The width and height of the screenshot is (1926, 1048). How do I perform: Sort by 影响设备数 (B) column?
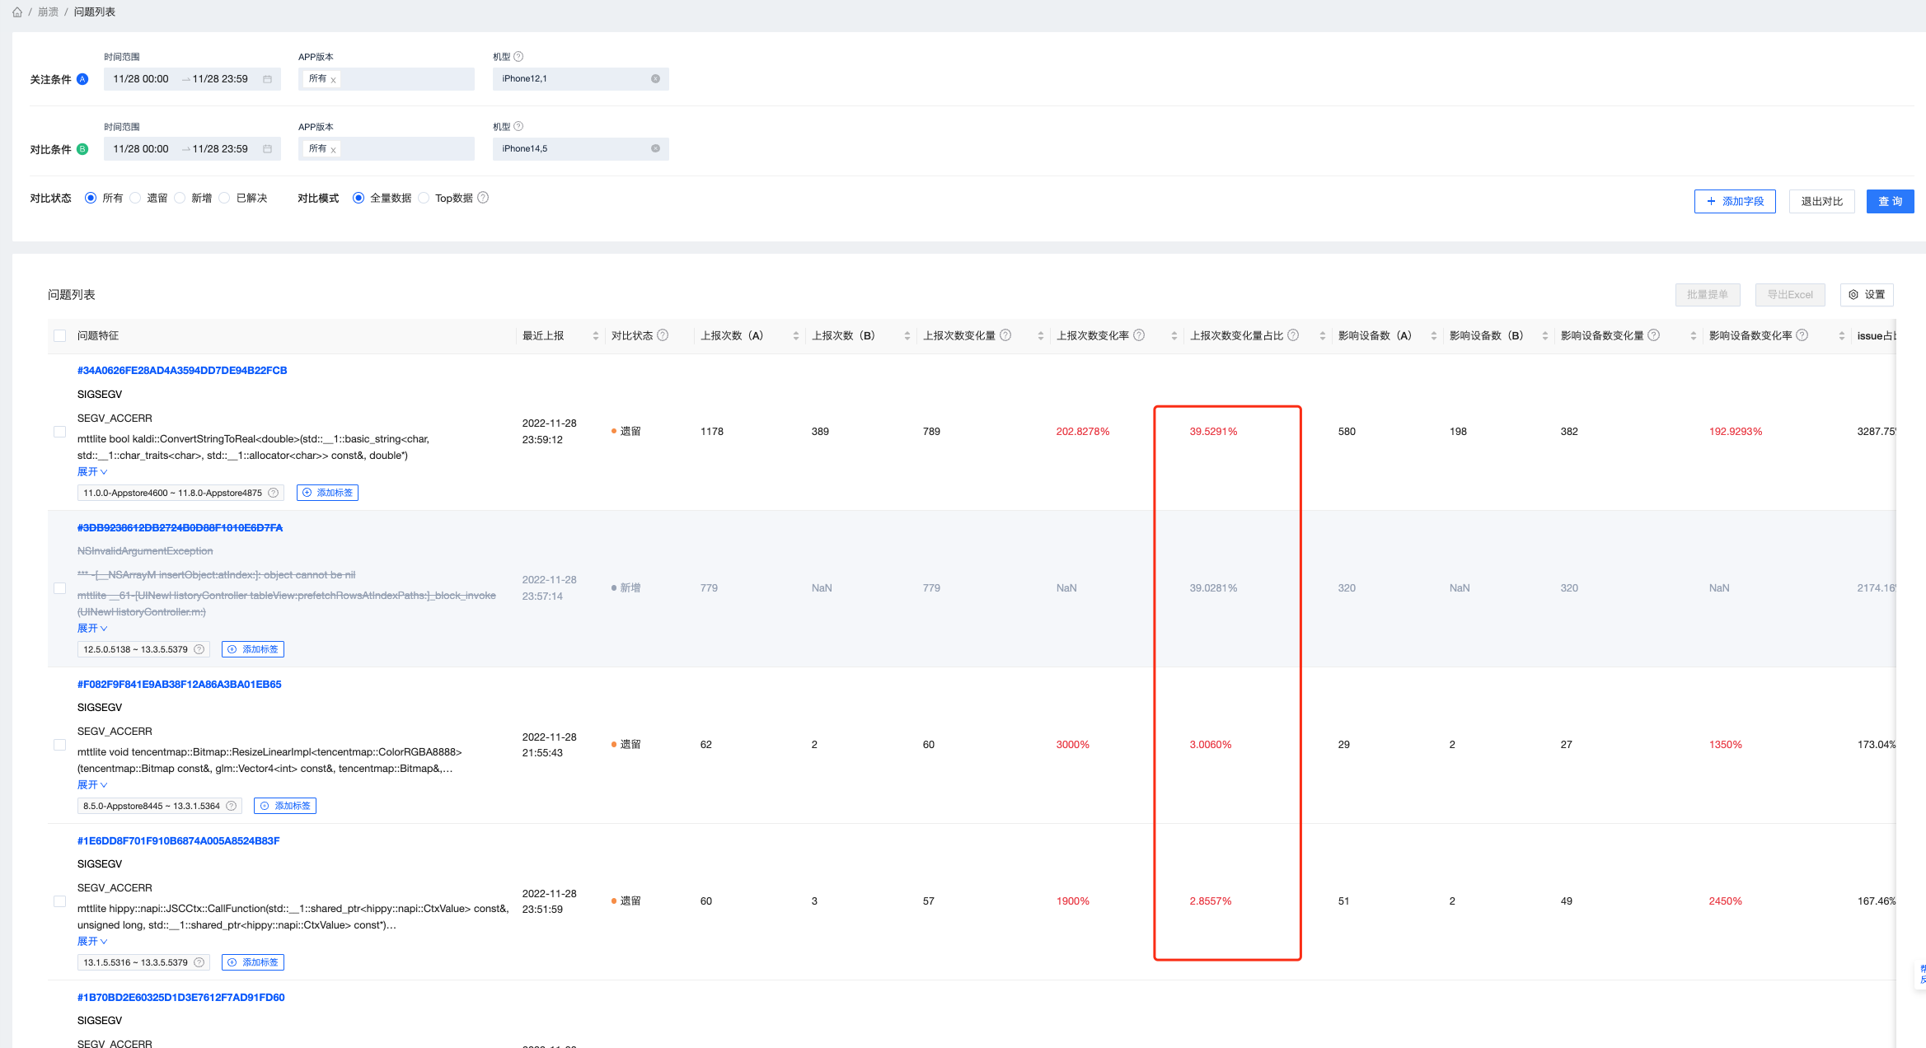click(1544, 336)
